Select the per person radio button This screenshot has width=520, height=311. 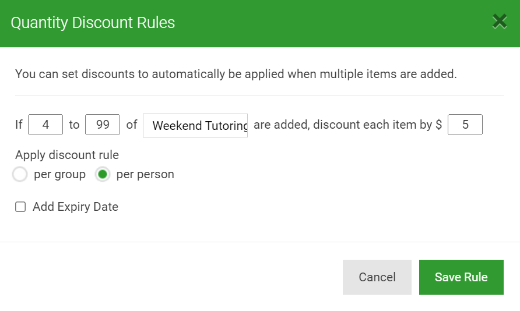(x=103, y=174)
